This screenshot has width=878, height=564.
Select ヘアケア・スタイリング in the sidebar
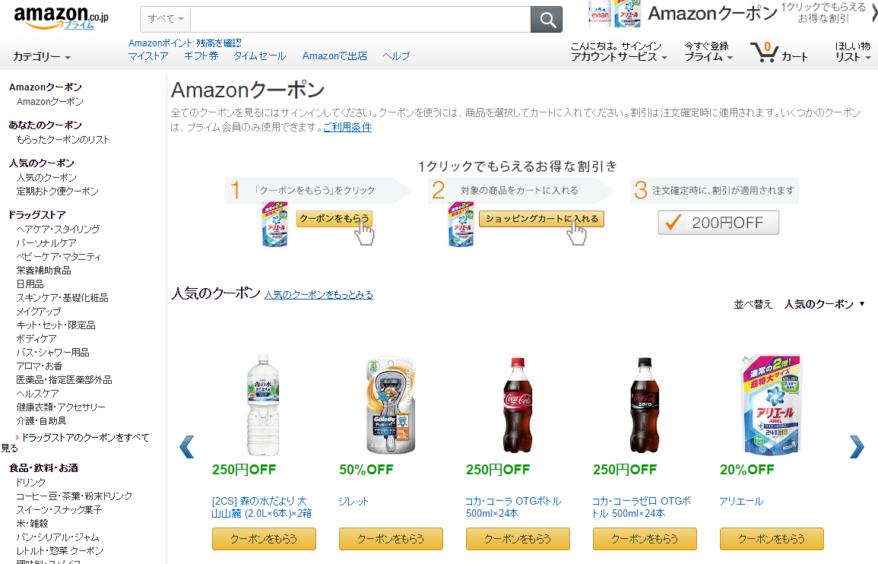(58, 229)
